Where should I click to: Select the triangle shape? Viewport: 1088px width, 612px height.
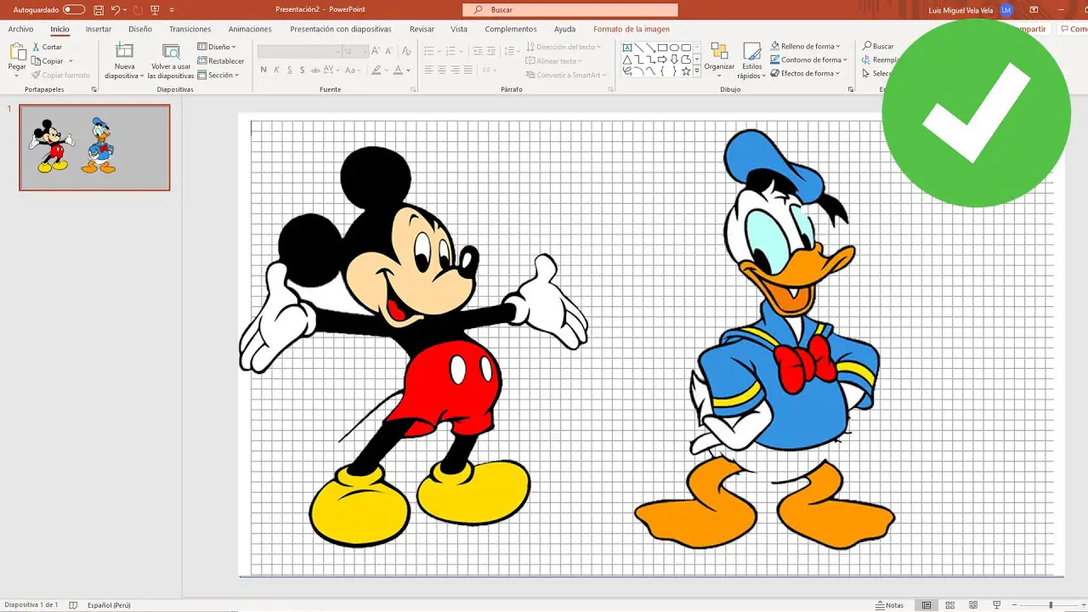tap(627, 59)
